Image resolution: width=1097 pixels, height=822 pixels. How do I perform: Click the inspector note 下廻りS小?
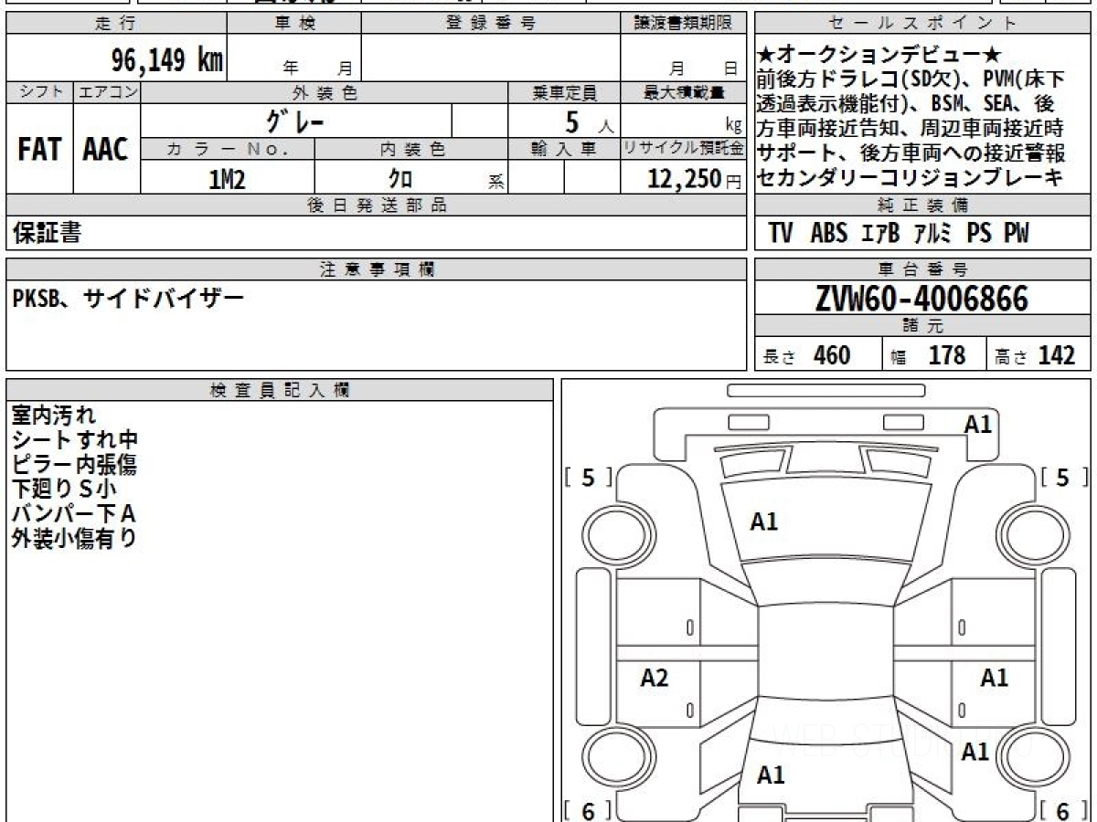(x=64, y=490)
